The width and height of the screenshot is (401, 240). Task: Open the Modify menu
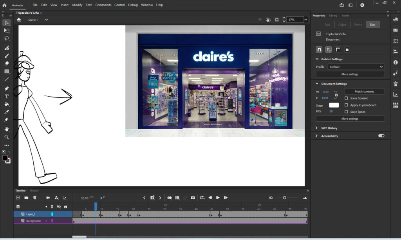(x=77, y=5)
